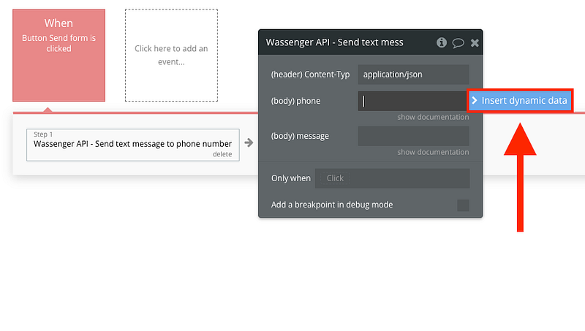Open the info icon in popup header

click(442, 43)
